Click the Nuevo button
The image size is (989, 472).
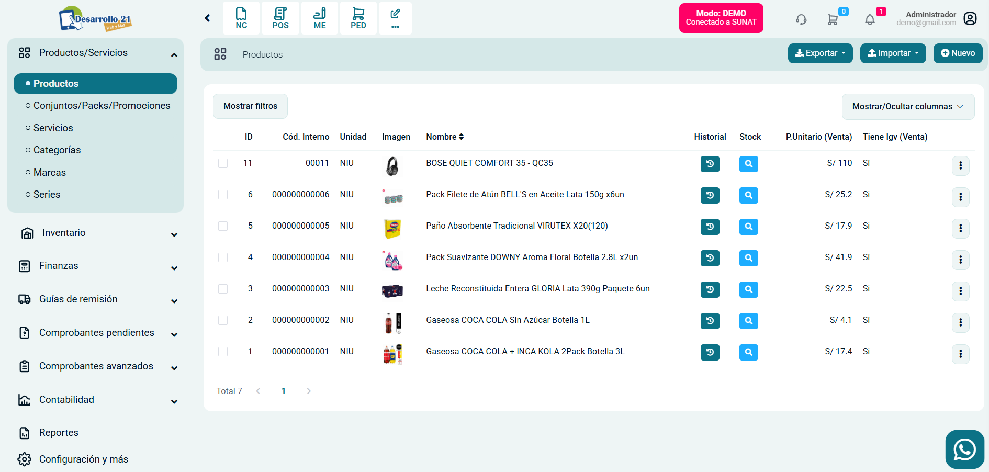[958, 53]
